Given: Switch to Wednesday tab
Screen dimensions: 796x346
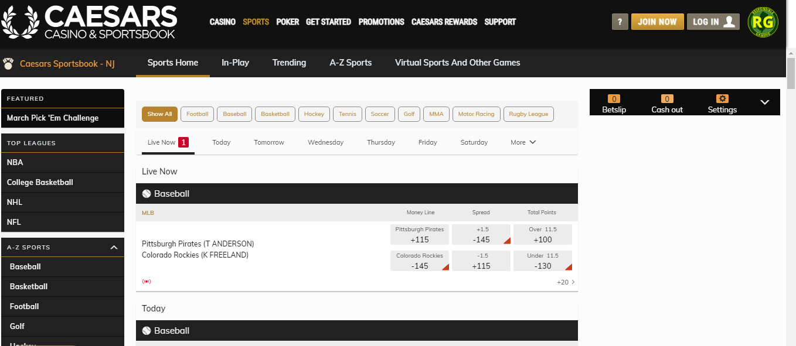Looking at the screenshot, I should (x=325, y=142).
